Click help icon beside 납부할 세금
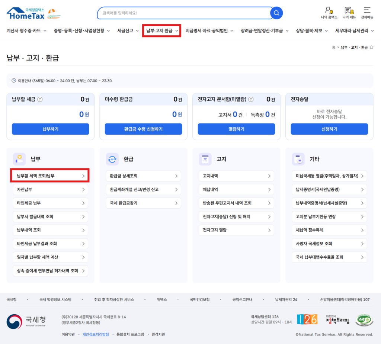This screenshot has width=381, height=344. [40, 99]
